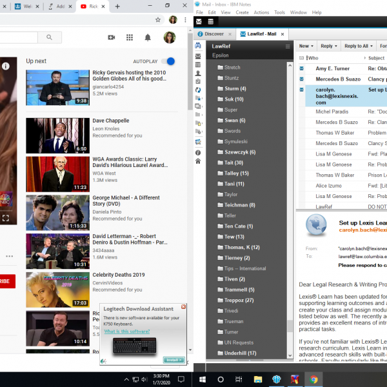Click the red Subscribe button

click(7, 281)
